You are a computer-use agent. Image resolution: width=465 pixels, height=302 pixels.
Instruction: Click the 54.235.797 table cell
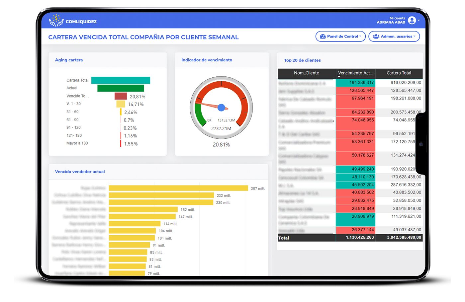pyautogui.click(x=356, y=134)
